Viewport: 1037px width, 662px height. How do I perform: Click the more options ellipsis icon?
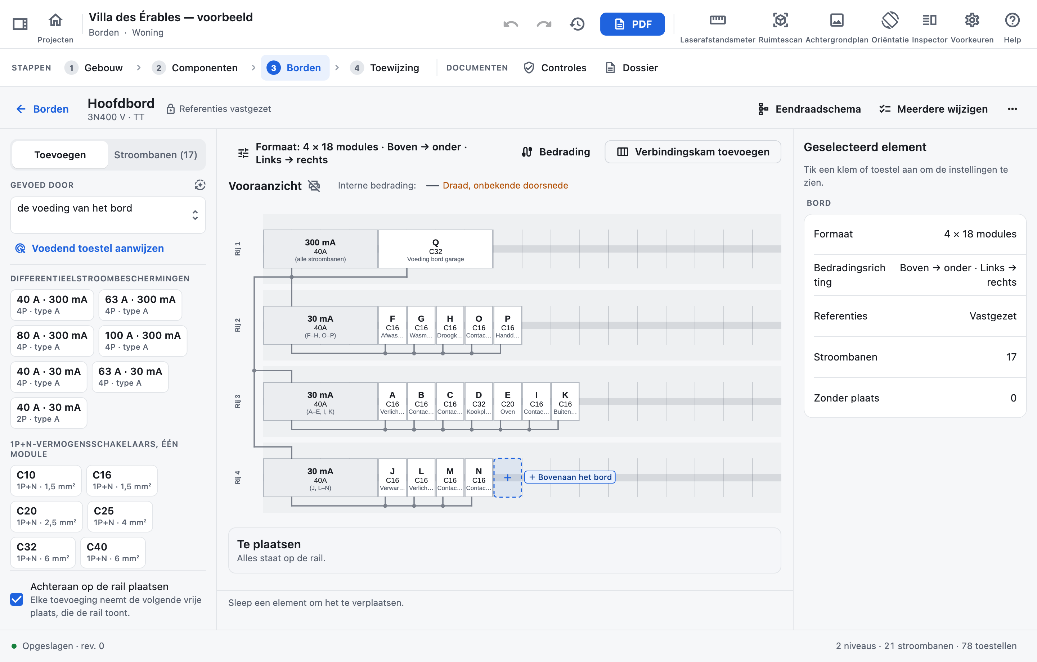coord(1013,109)
